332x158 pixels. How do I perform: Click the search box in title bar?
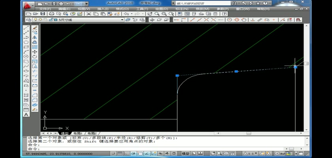point(203,4)
